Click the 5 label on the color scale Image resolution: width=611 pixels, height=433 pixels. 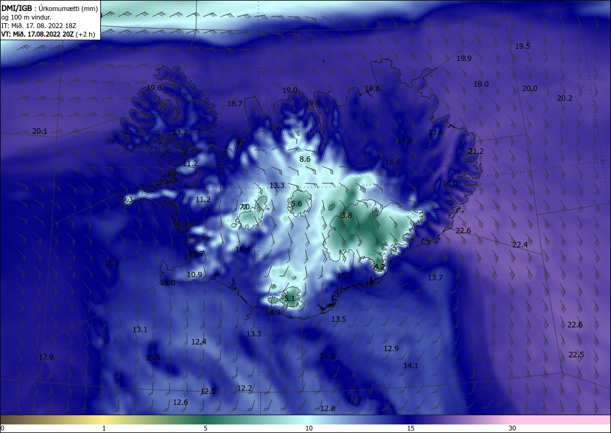click(206, 428)
